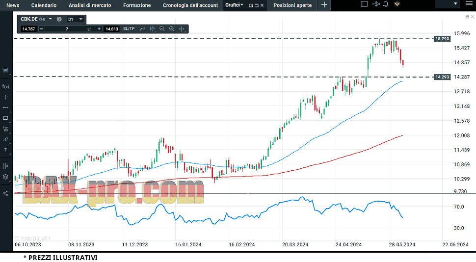Viewport: 476px width, 262px height.
Task: Click the 15.996 price on price axis
Action: [462, 33]
